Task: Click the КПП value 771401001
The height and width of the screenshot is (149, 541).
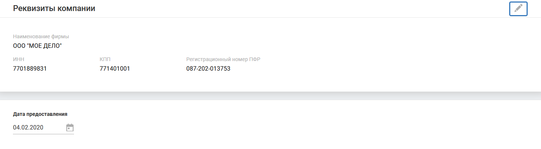Action: 115,68
